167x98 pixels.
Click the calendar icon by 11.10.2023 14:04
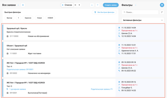pyautogui.click(x=119, y=28)
